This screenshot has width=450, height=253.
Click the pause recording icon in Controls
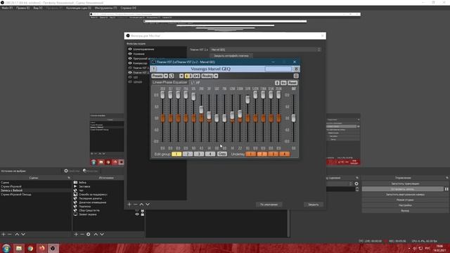(x=446, y=189)
